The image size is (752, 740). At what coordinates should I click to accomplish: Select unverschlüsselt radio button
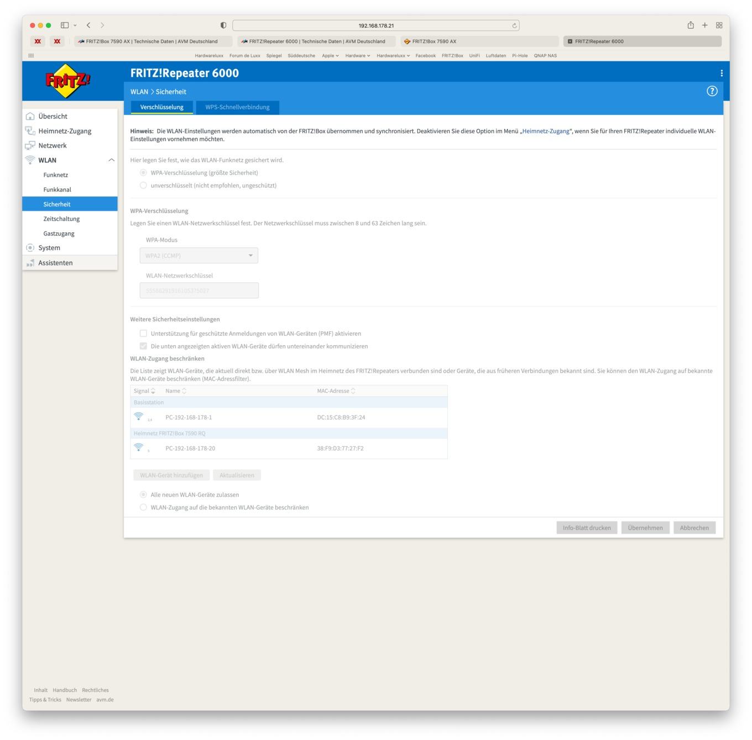point(143,185)
